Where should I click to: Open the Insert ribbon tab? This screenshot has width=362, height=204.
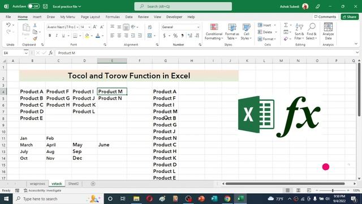(37, 17)
